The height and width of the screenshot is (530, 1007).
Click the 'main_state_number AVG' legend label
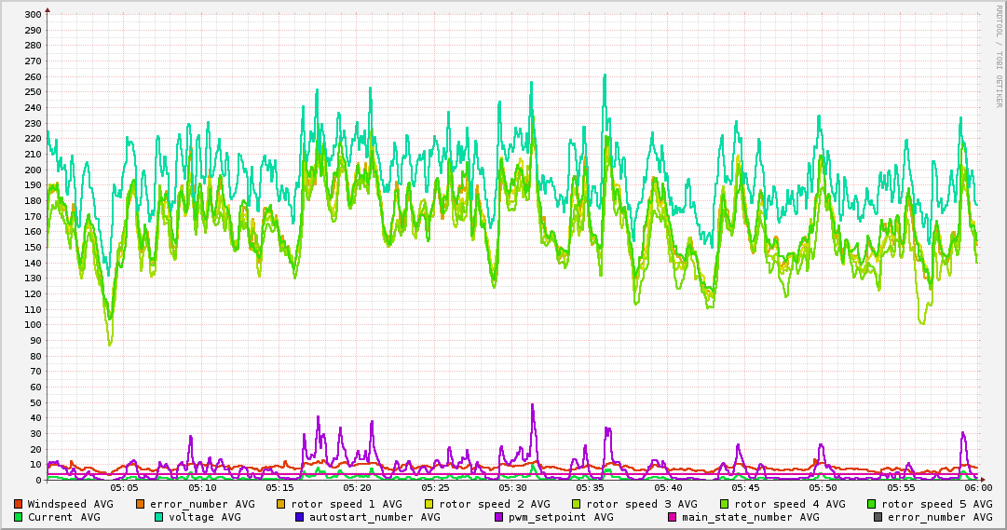[750, 517]
